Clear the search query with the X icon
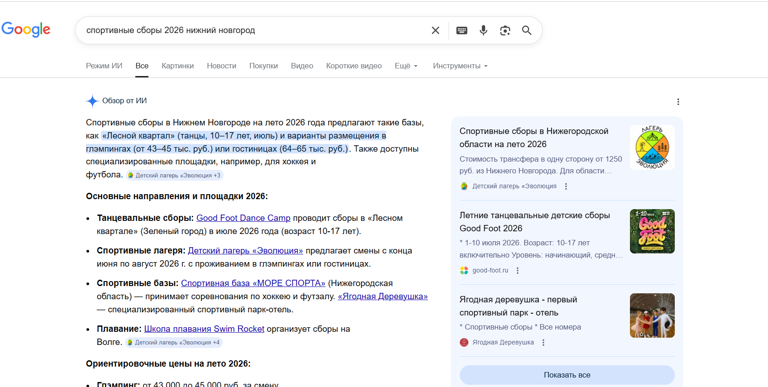The height and width of the screenshot is (387, 768). 435,30
